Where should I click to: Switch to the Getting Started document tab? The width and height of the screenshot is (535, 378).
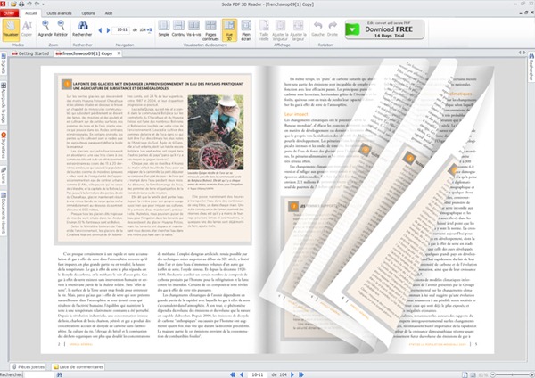(x=33, y=54)
